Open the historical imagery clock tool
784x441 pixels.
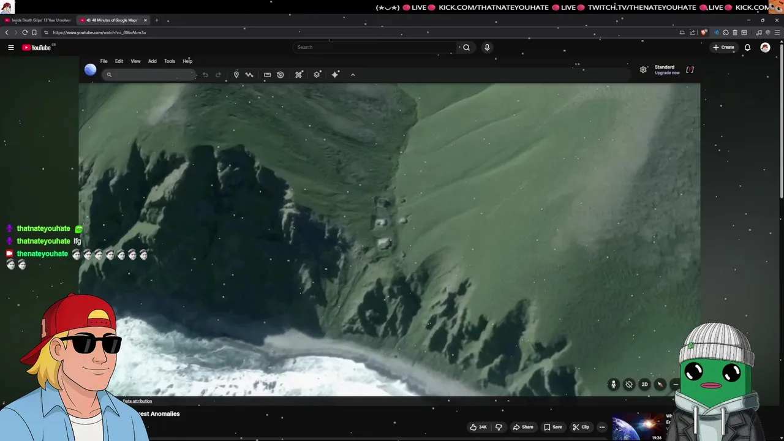(x=281, y=75)
